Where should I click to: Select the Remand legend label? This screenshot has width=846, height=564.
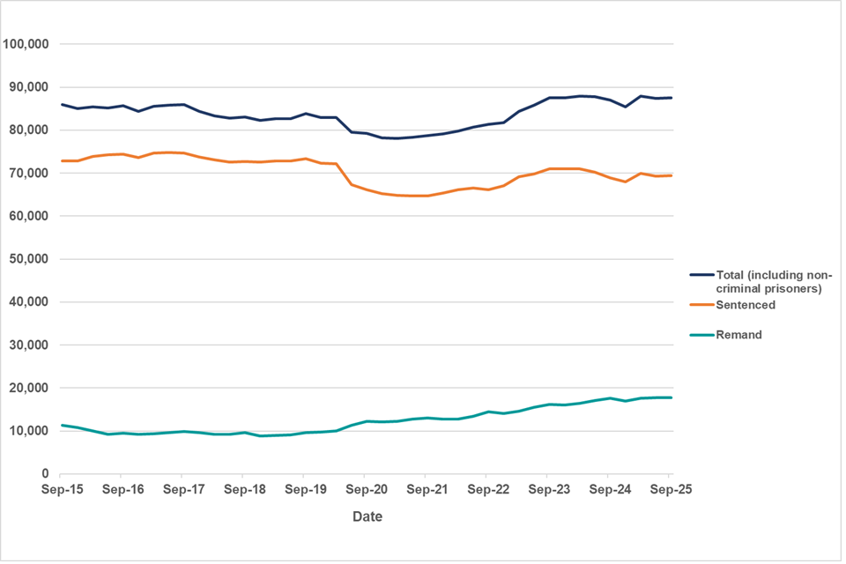point(739,335)
